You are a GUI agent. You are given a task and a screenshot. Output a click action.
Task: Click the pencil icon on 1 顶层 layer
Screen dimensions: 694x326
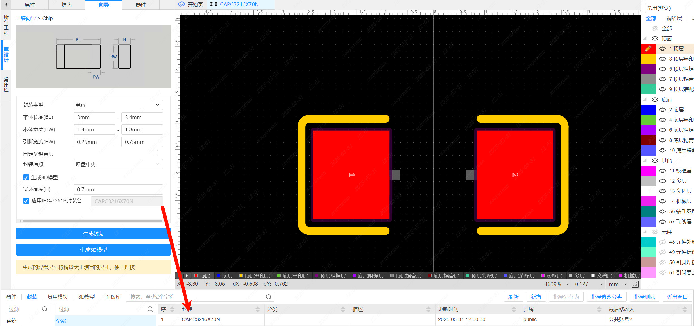[x=648, y=49]
